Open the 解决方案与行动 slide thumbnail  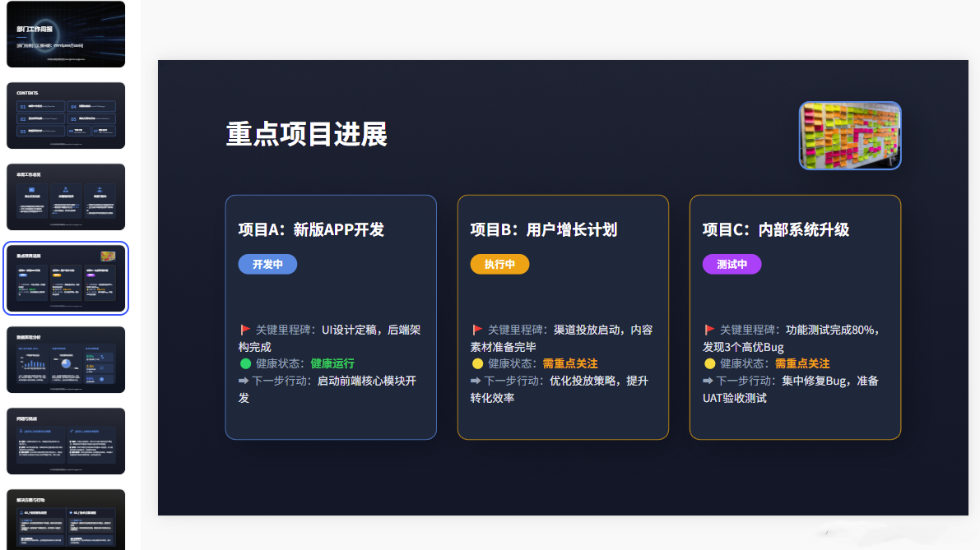click(66, 520)
